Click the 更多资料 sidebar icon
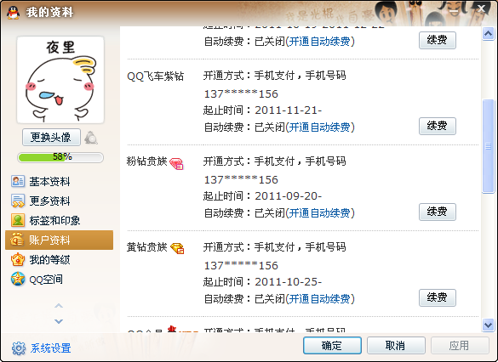Screen dimensions: 498x362 (18, 201)
